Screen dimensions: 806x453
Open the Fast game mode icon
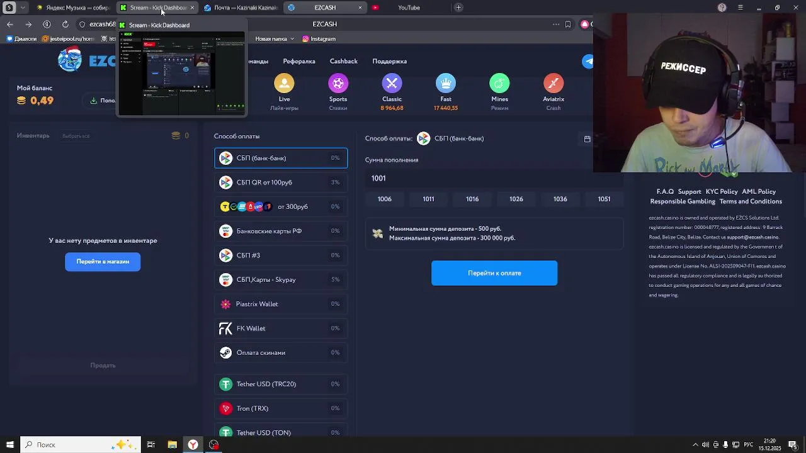[x=446, y=83]
